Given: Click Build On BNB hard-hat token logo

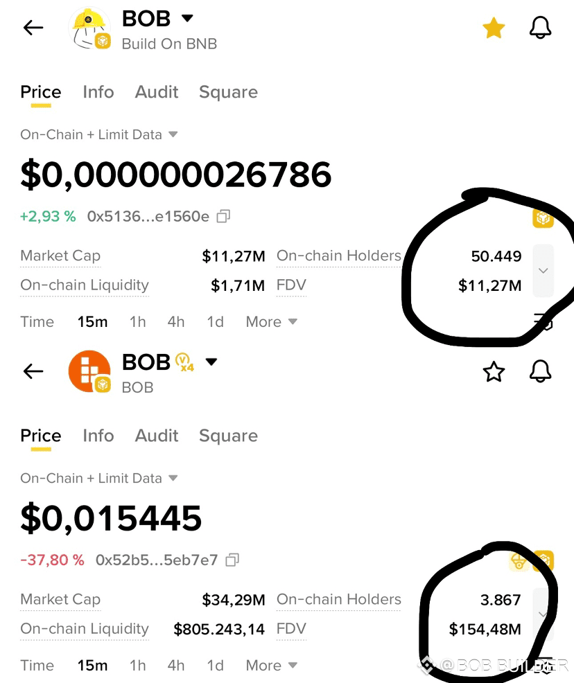Looking at the screenshot, I should point(89,28).
